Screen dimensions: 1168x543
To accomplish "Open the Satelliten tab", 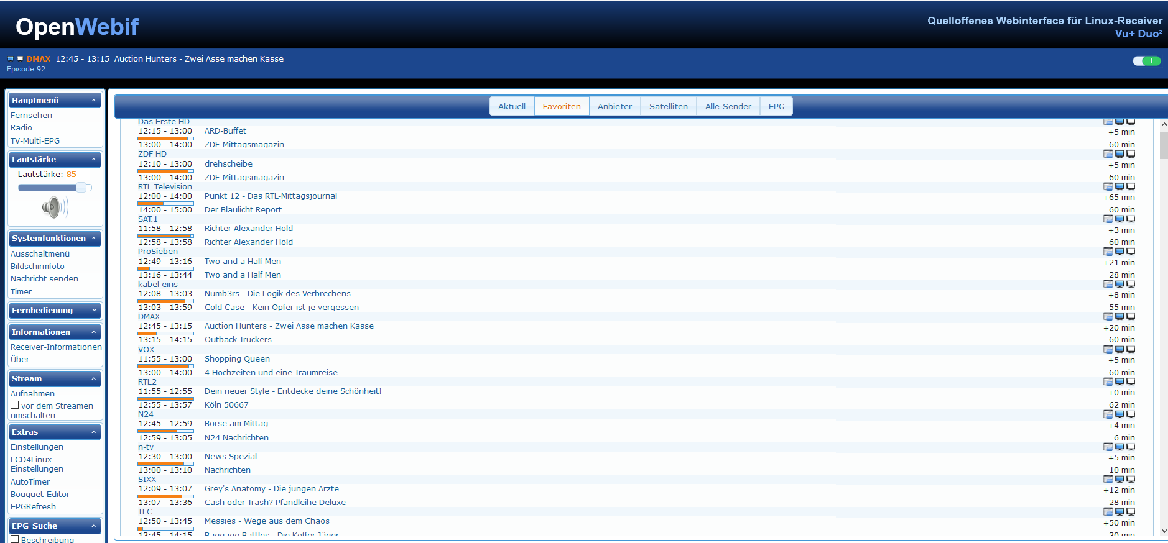I will 669,106.
